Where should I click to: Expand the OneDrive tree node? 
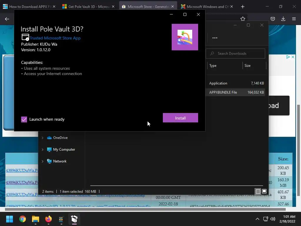(x=42, y=138)
